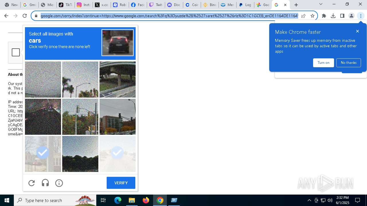Screen dimensions: 367x206
Task: Reload the current page
Action: point(25,16)
